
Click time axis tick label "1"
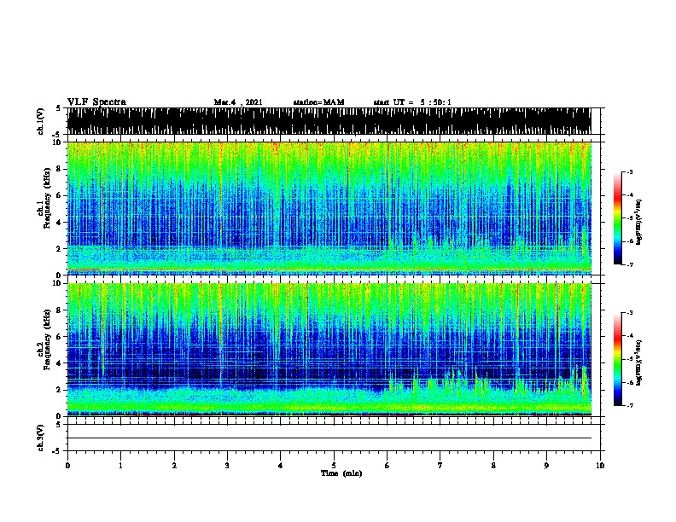tap(120, 466)
